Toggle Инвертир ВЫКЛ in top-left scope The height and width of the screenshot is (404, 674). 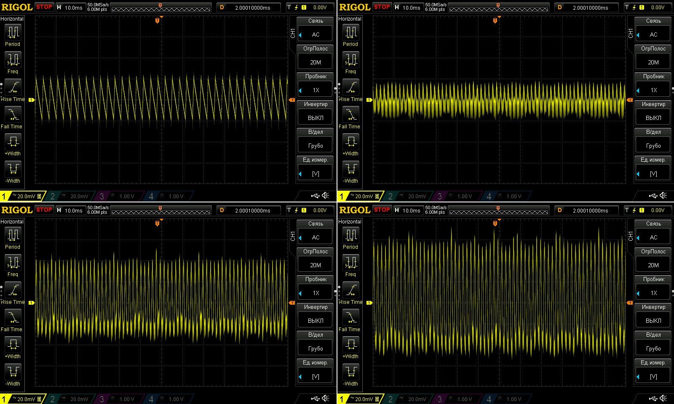316,118
